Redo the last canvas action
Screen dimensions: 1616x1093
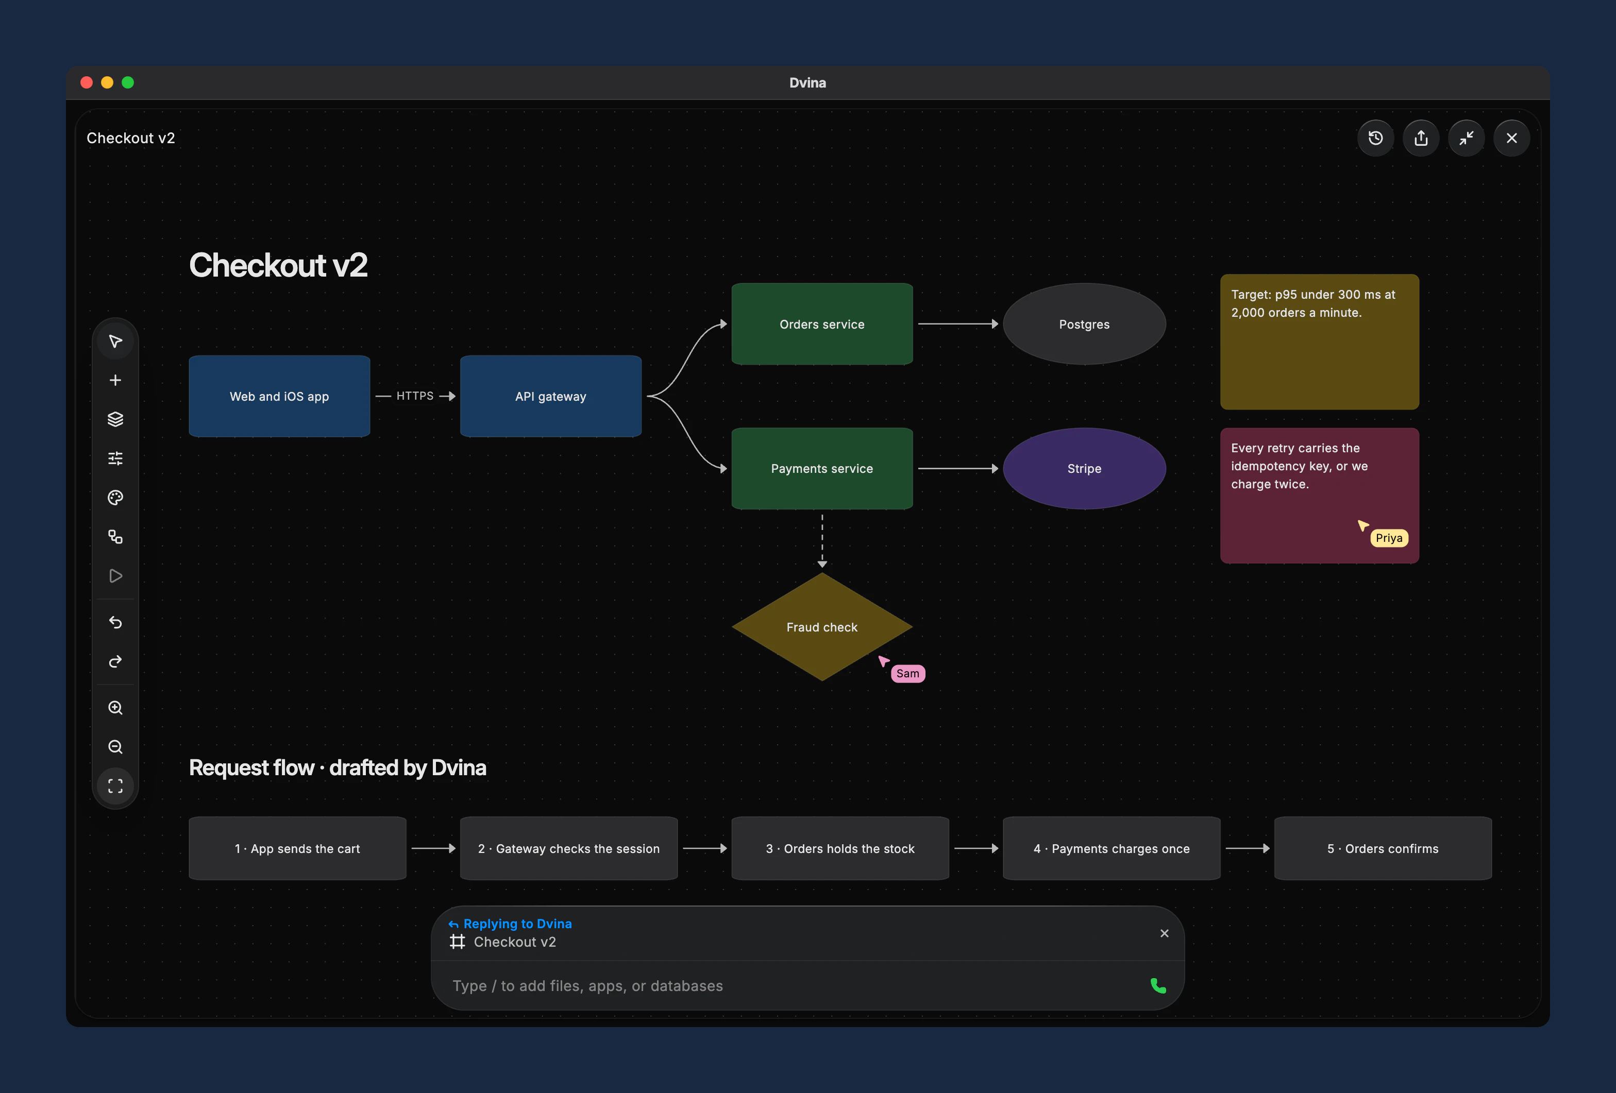click(115, 661)
